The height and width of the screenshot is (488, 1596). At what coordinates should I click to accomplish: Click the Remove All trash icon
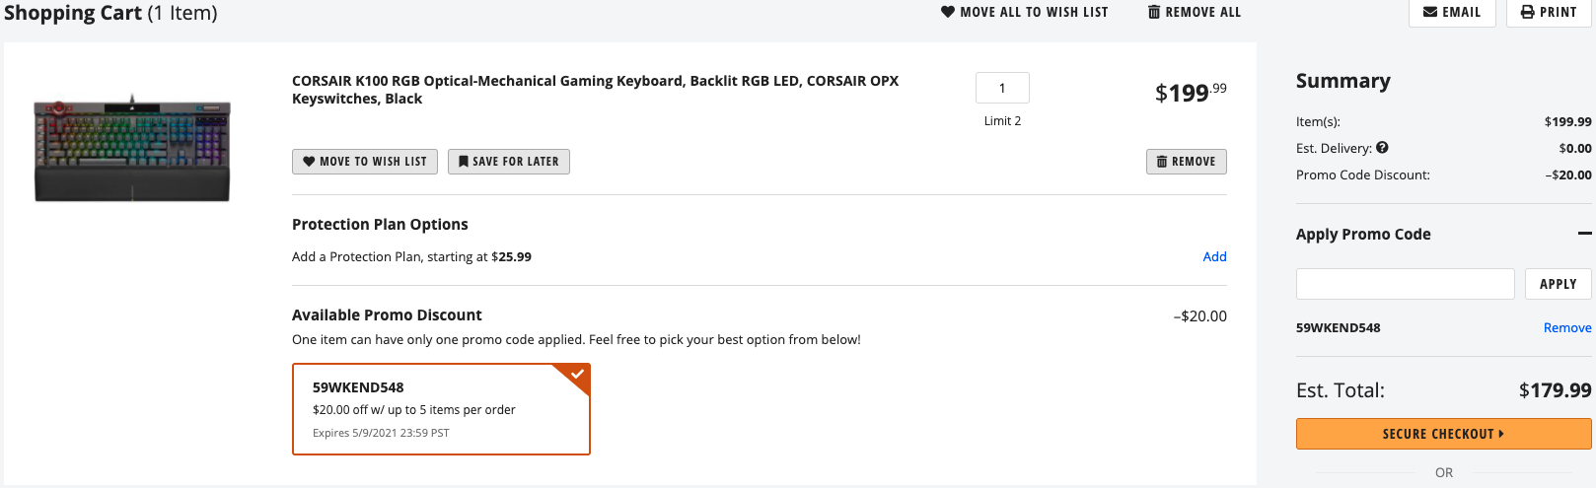[1154, 12]
